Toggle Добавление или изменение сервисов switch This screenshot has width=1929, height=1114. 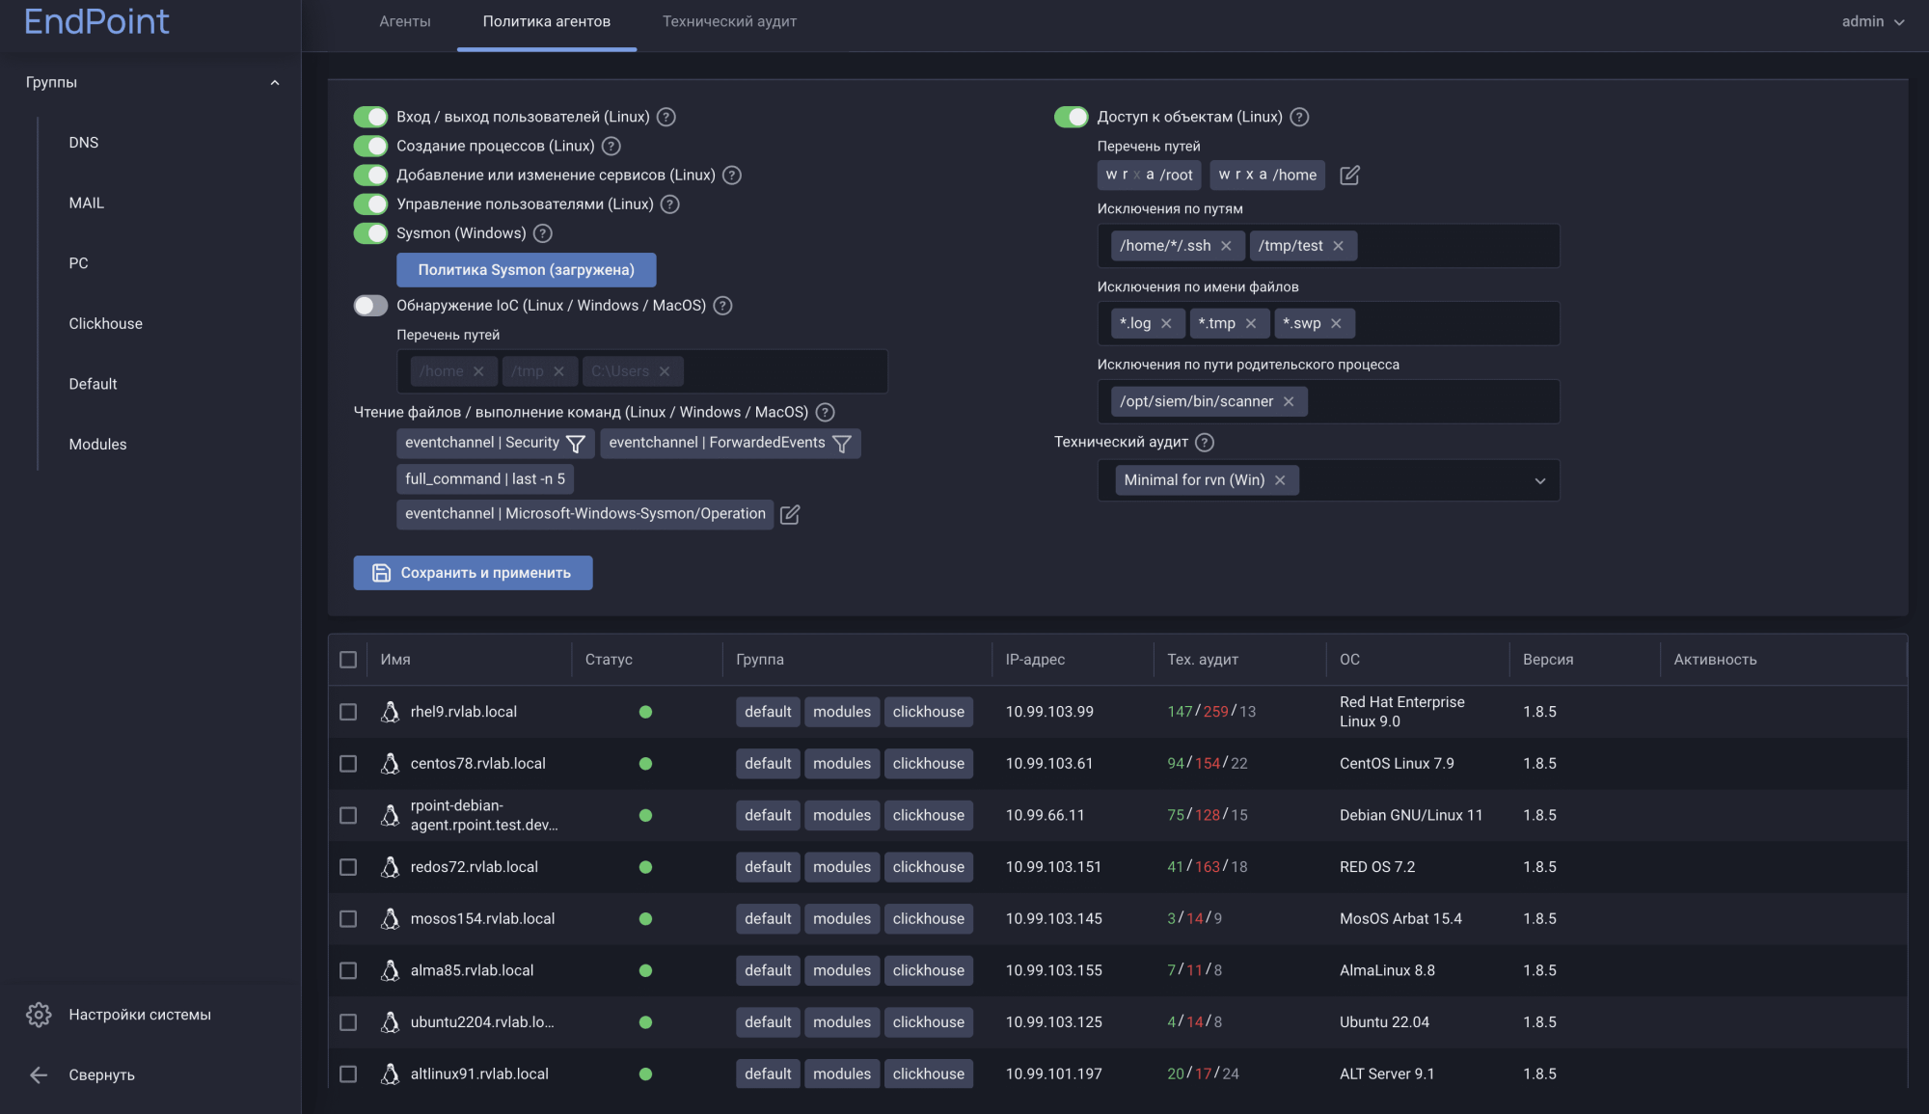point(370,175)
